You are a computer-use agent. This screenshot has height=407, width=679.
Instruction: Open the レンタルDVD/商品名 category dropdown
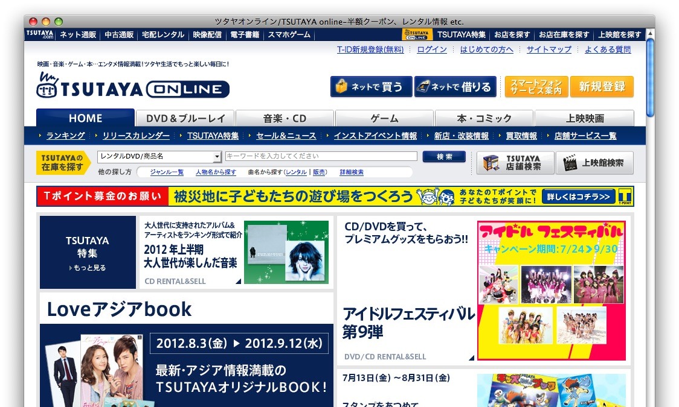tap(158, 156)
